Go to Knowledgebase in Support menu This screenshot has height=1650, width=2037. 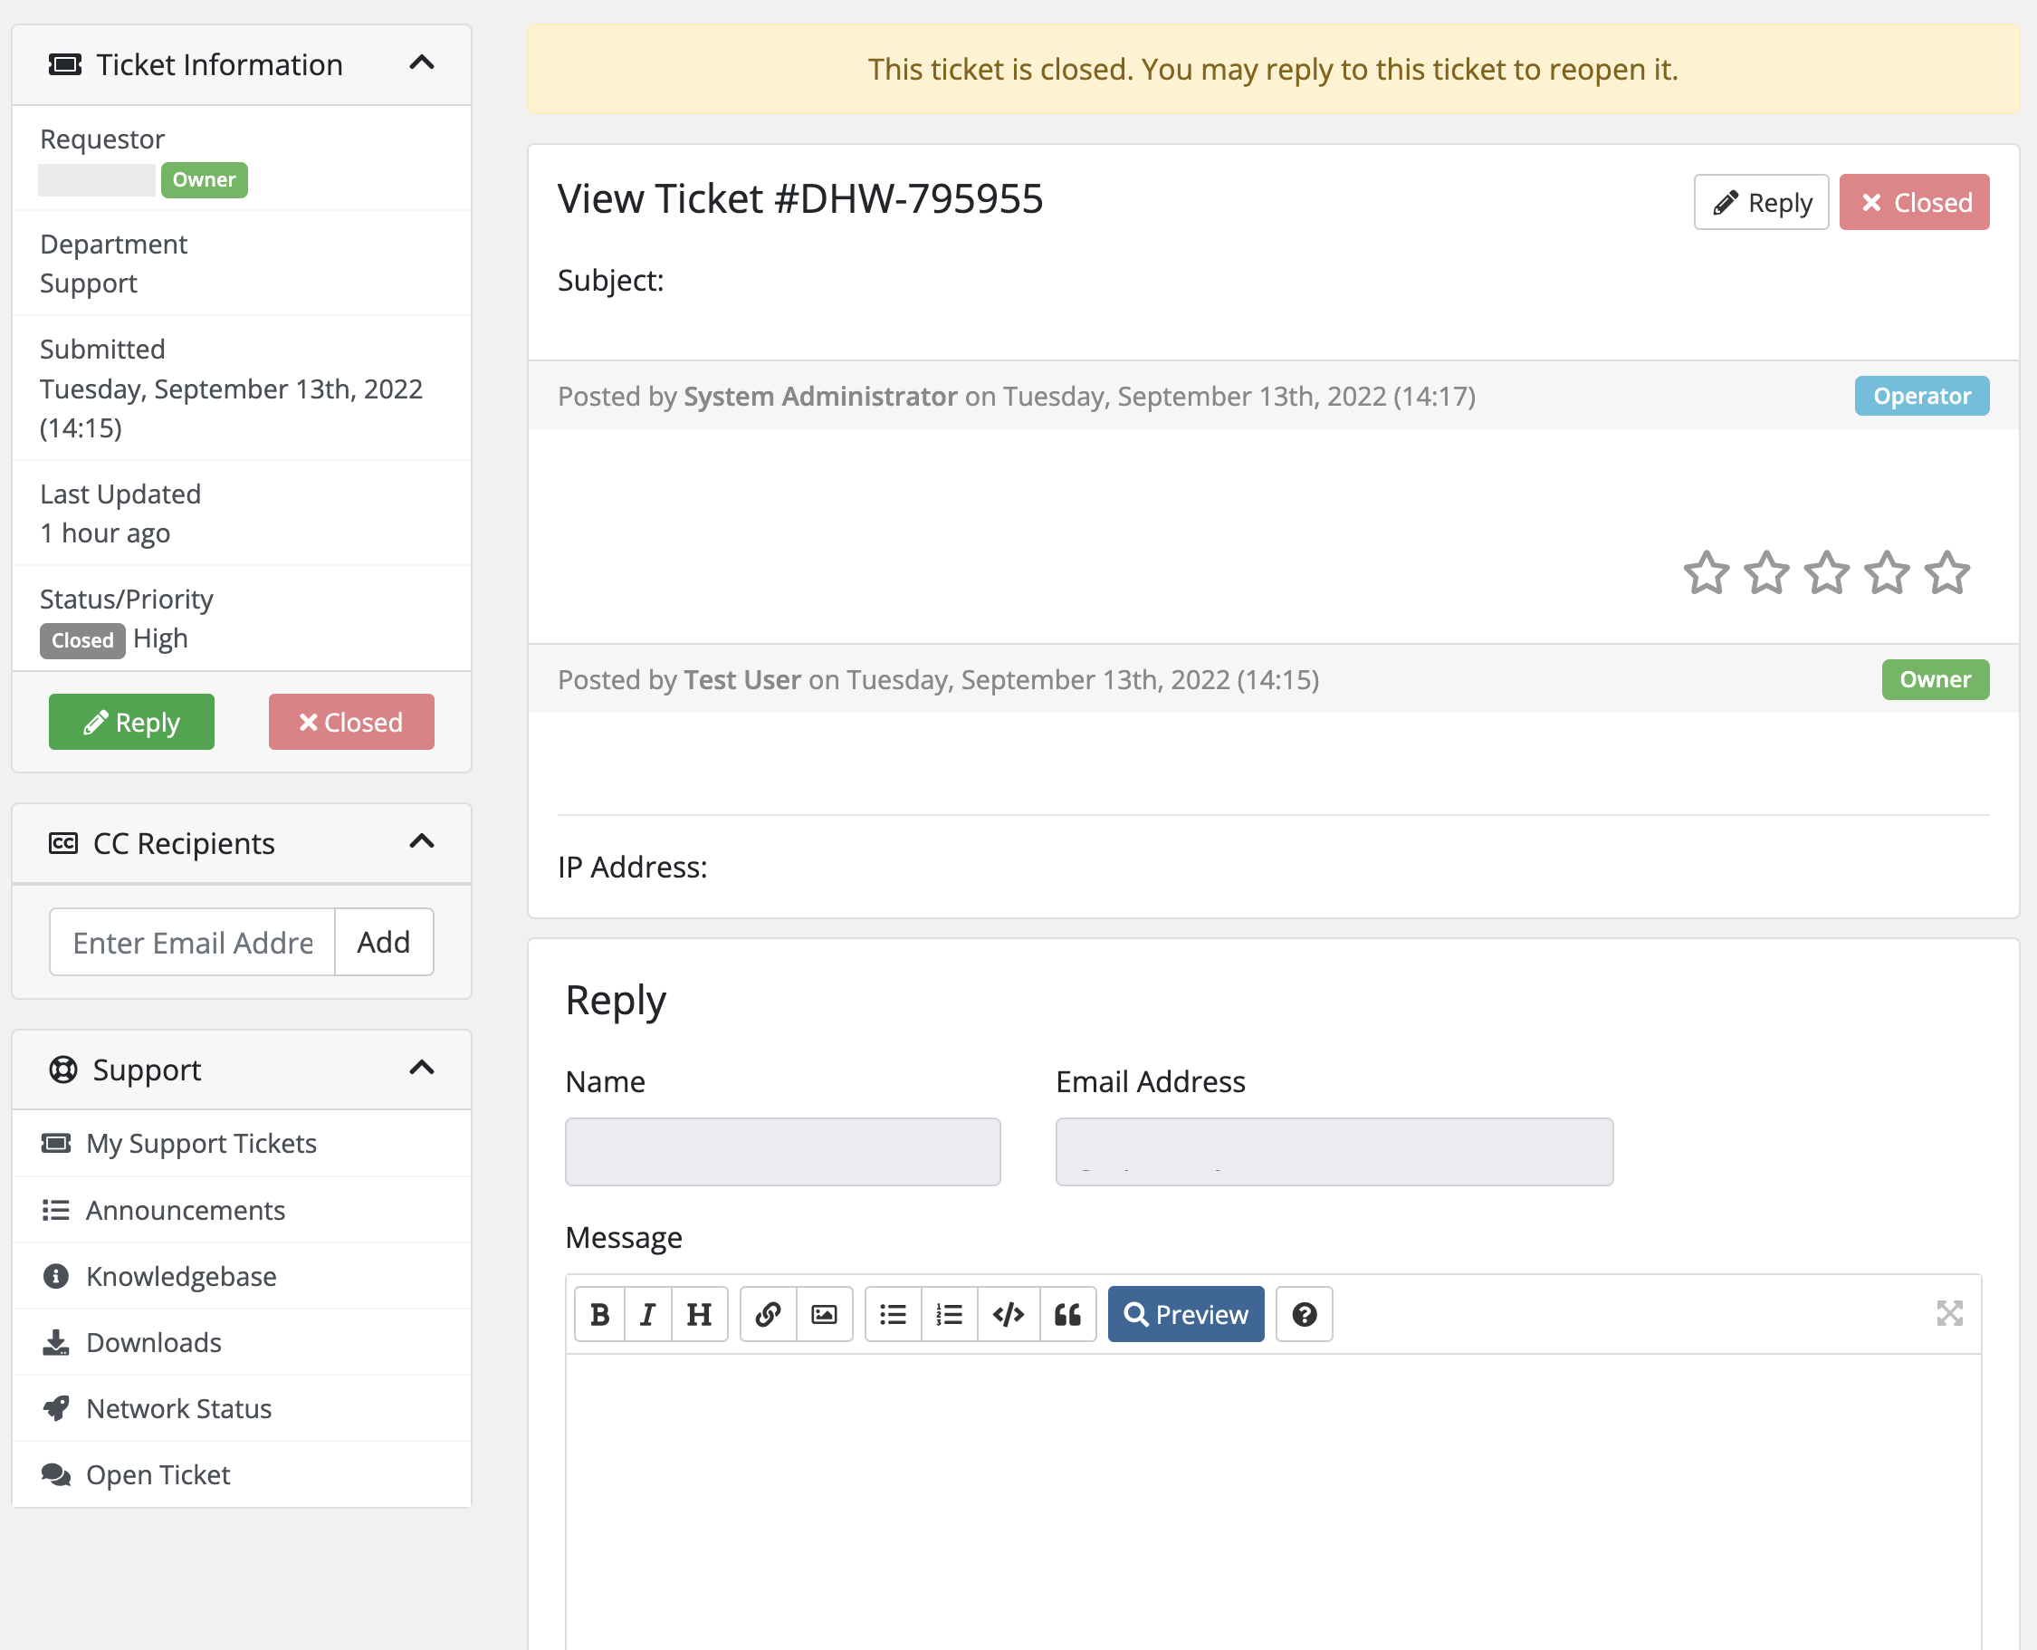tap(180, 1277)
